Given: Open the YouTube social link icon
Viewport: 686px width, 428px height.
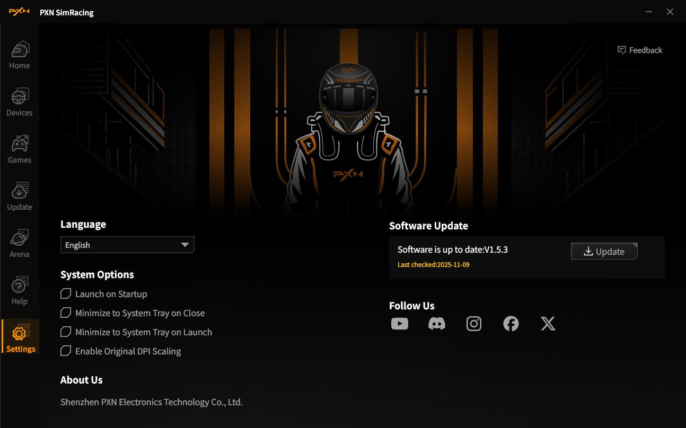Looking at the screenshot, I should tap(399, 324).
